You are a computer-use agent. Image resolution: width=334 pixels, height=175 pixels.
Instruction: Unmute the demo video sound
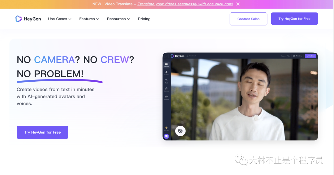click(180, 131)
